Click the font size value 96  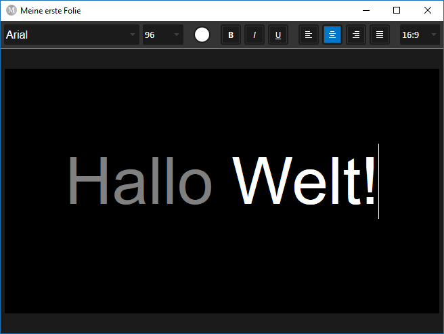point(154,35)
